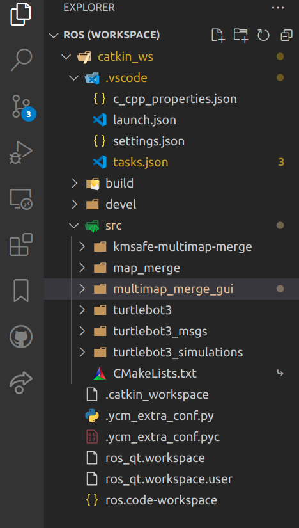The height and width of the screenshot is (528, 299).
Task: Click braces icon beside ros.code-workspace
Action: click(92, 500)
